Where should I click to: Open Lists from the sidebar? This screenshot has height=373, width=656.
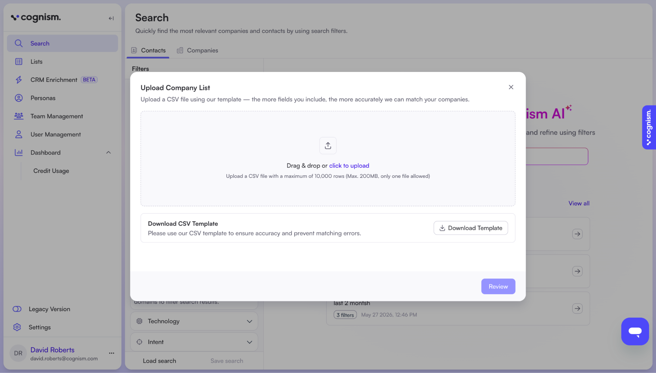[62, 62]
